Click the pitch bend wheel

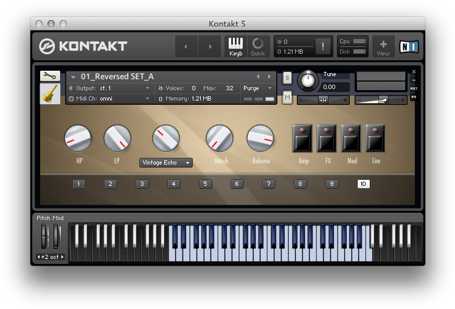pyautogui.click(x=44, y=236)
